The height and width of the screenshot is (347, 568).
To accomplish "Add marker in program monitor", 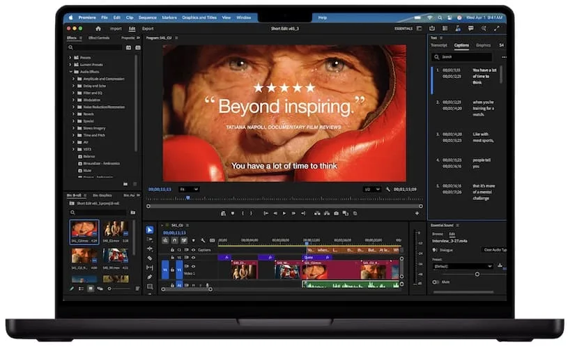I will point(233,214).
